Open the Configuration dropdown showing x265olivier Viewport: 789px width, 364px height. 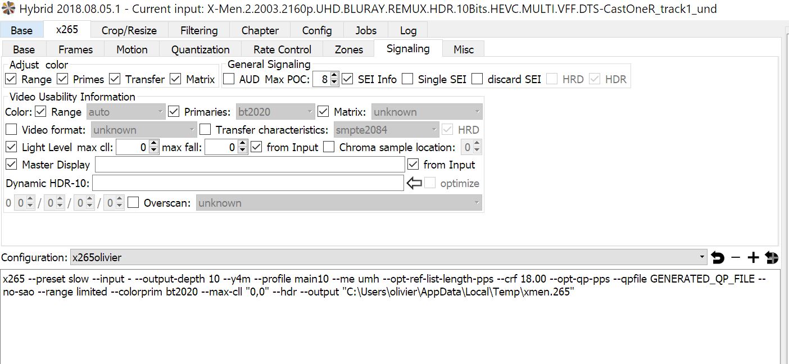click(388, 258)
